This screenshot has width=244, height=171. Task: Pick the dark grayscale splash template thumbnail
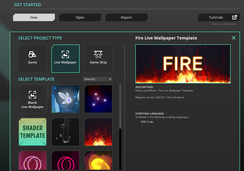click(66, 132)
